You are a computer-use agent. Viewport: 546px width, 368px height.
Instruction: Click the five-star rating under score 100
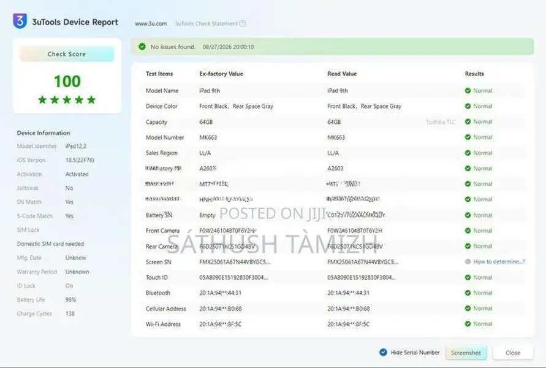pyautogui.click(x=67, y=100)
